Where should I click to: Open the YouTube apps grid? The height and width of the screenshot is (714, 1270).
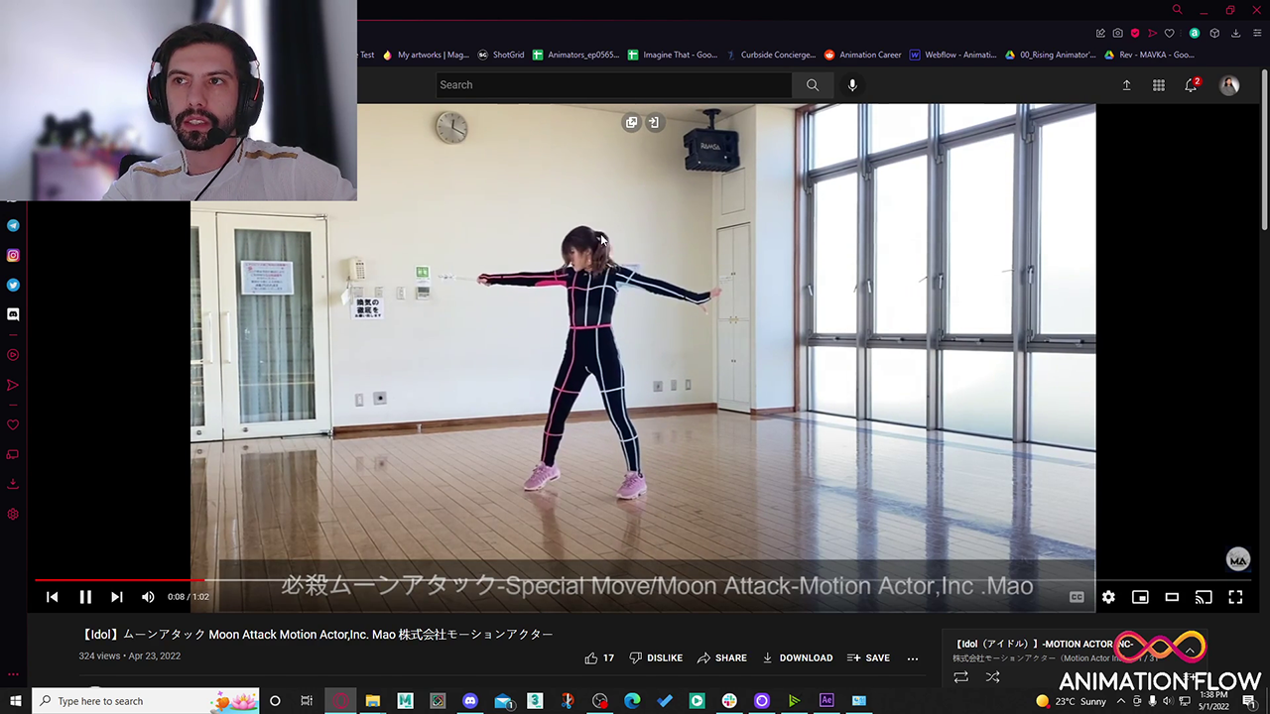coord(1158,85)
